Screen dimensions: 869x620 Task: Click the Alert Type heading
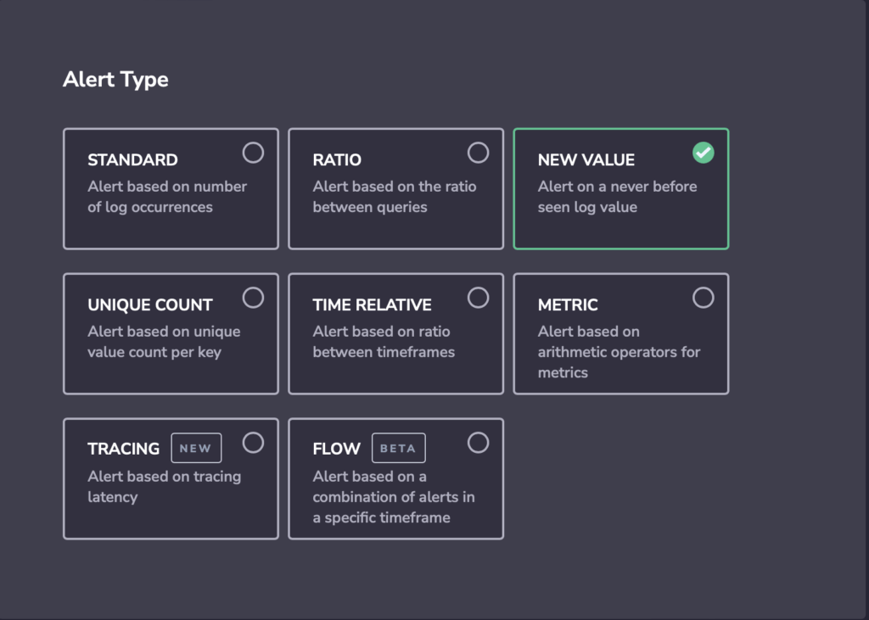(115, 80)
